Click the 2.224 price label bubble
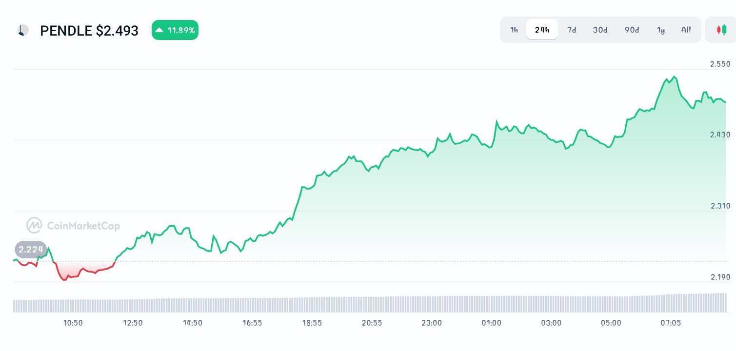 point(30,250)
